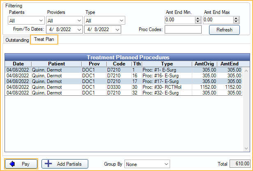The width and height of the screenshot is (253, 171).
Task: Sort by the AmtOrig column header
Action: pyautogui.click(x=204, y=64)
